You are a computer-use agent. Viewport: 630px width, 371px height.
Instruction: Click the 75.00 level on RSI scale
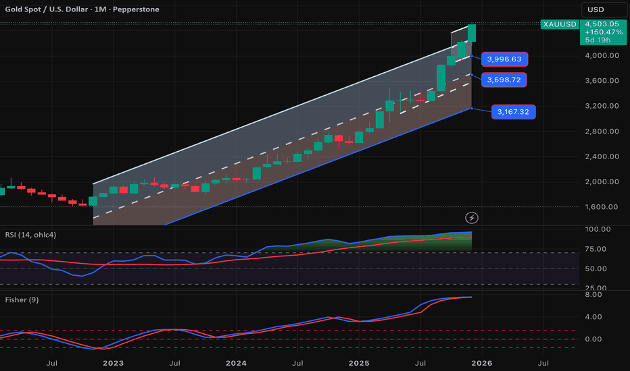click(598, 249)
